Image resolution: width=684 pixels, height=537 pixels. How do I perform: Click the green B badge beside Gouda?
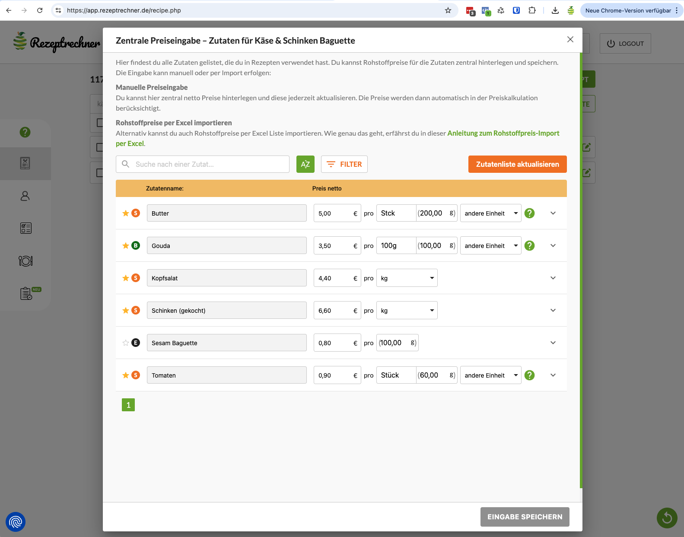[x=136, y=246]
